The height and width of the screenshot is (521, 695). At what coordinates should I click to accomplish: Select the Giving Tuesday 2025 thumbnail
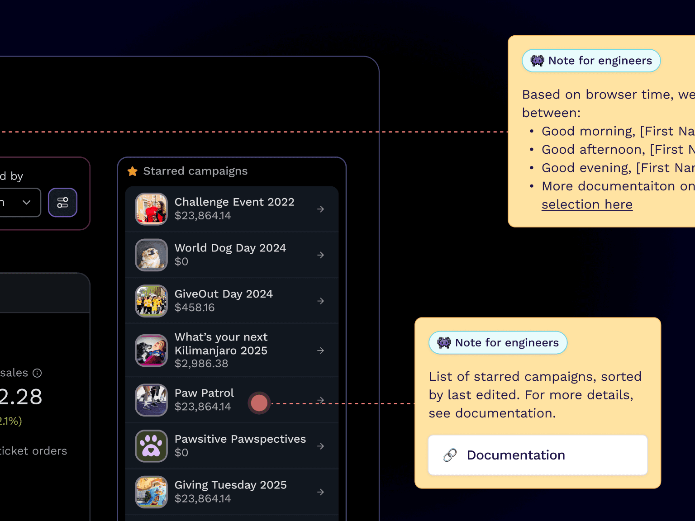[x=152, y=492]
